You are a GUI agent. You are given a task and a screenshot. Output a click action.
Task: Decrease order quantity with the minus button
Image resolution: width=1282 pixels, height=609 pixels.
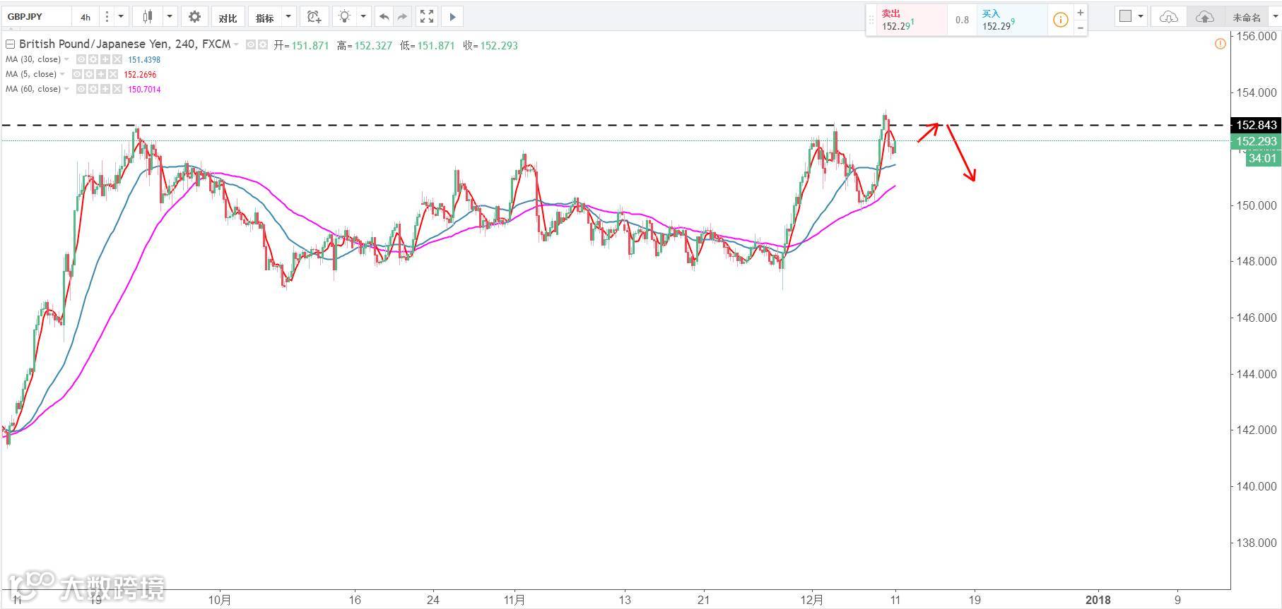(x=1080, y=28)
